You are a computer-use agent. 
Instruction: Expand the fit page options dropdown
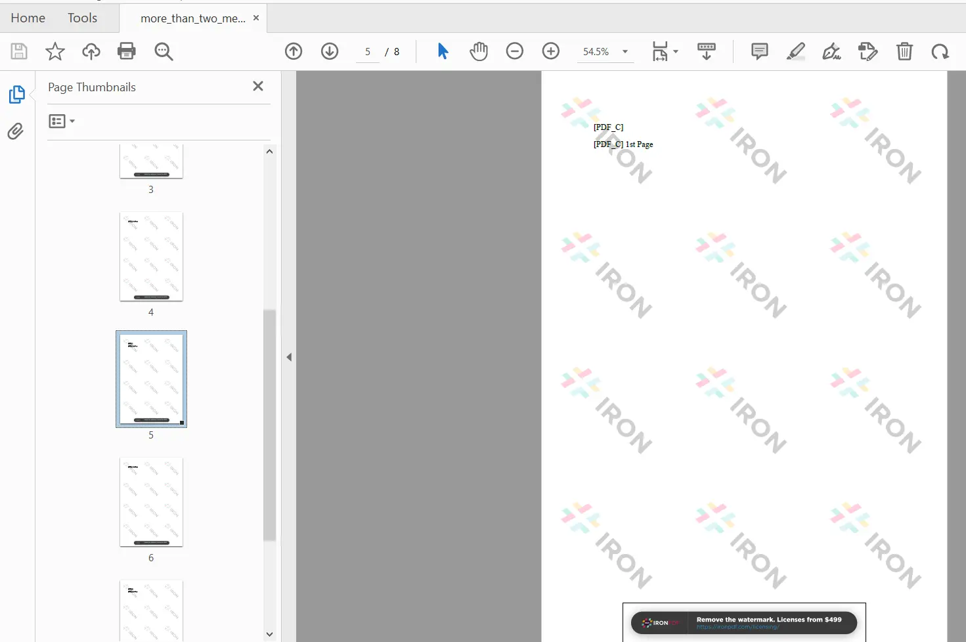676,51
